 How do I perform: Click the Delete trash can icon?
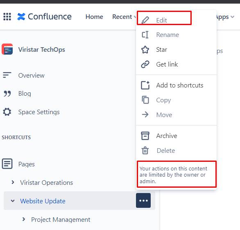point(145,150)
